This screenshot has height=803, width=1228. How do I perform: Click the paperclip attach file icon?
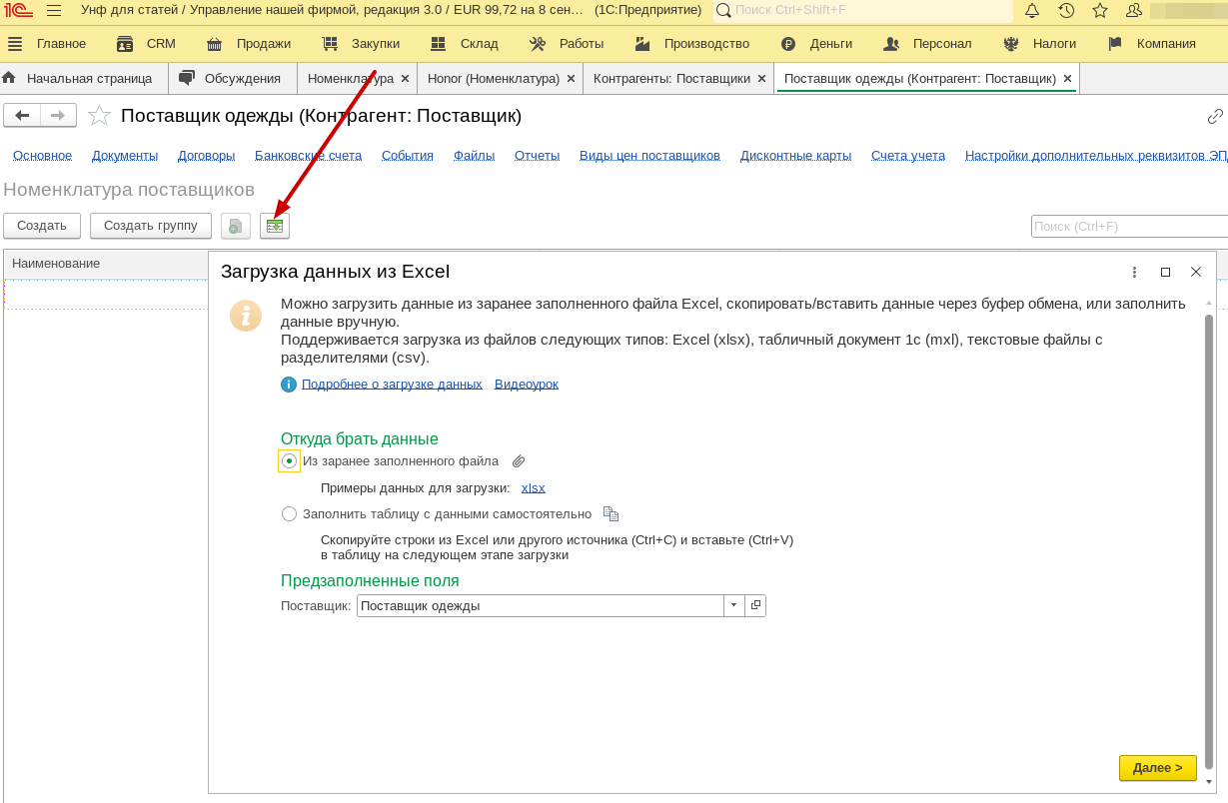[x=519, y=461]
